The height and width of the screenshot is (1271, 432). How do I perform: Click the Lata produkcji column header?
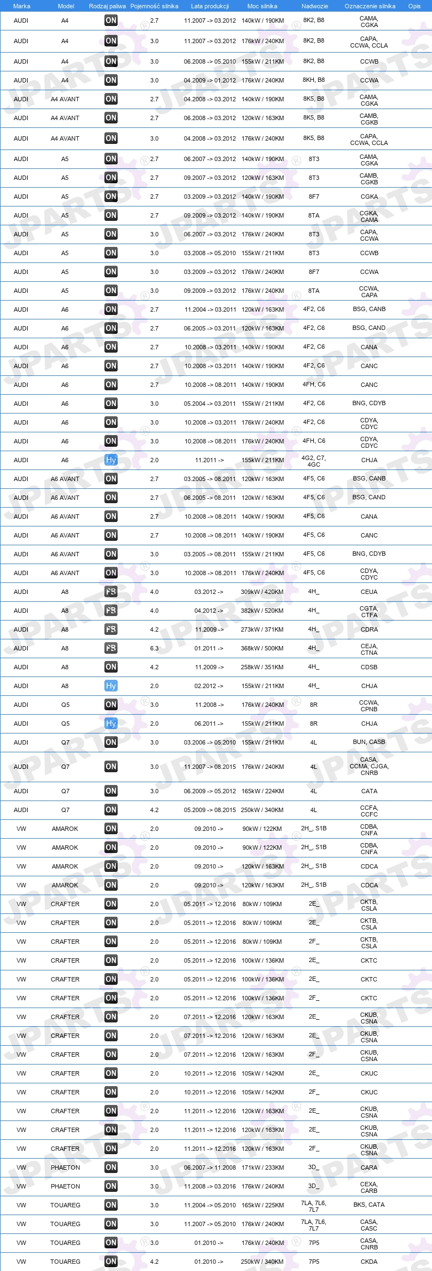click(x=210, y=6)
